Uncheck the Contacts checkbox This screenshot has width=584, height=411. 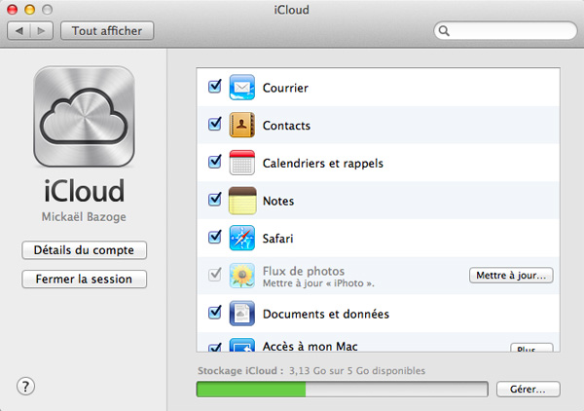click(215, 124)
